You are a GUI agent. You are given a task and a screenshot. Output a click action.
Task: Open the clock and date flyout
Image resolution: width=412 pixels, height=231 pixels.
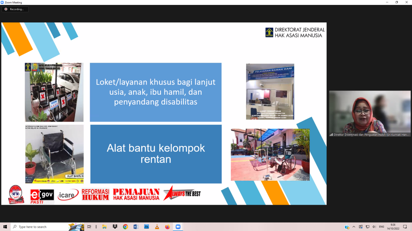tap(393, 227)
